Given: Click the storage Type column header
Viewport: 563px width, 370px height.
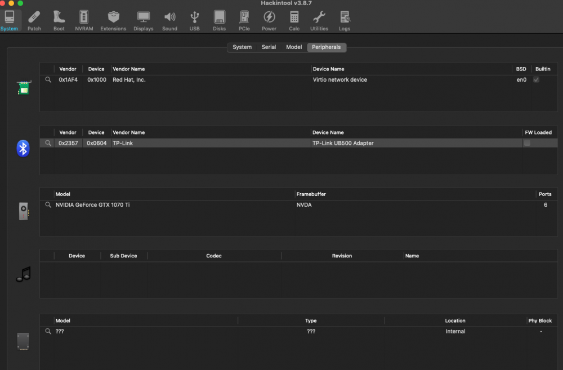Looking at the screenshot, I should [311, 320].
